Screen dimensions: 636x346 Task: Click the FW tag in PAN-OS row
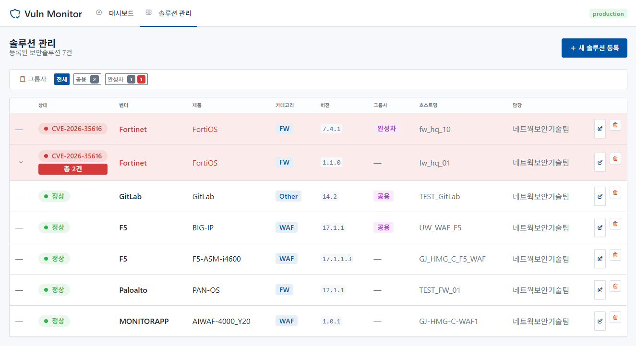[285, 289]
